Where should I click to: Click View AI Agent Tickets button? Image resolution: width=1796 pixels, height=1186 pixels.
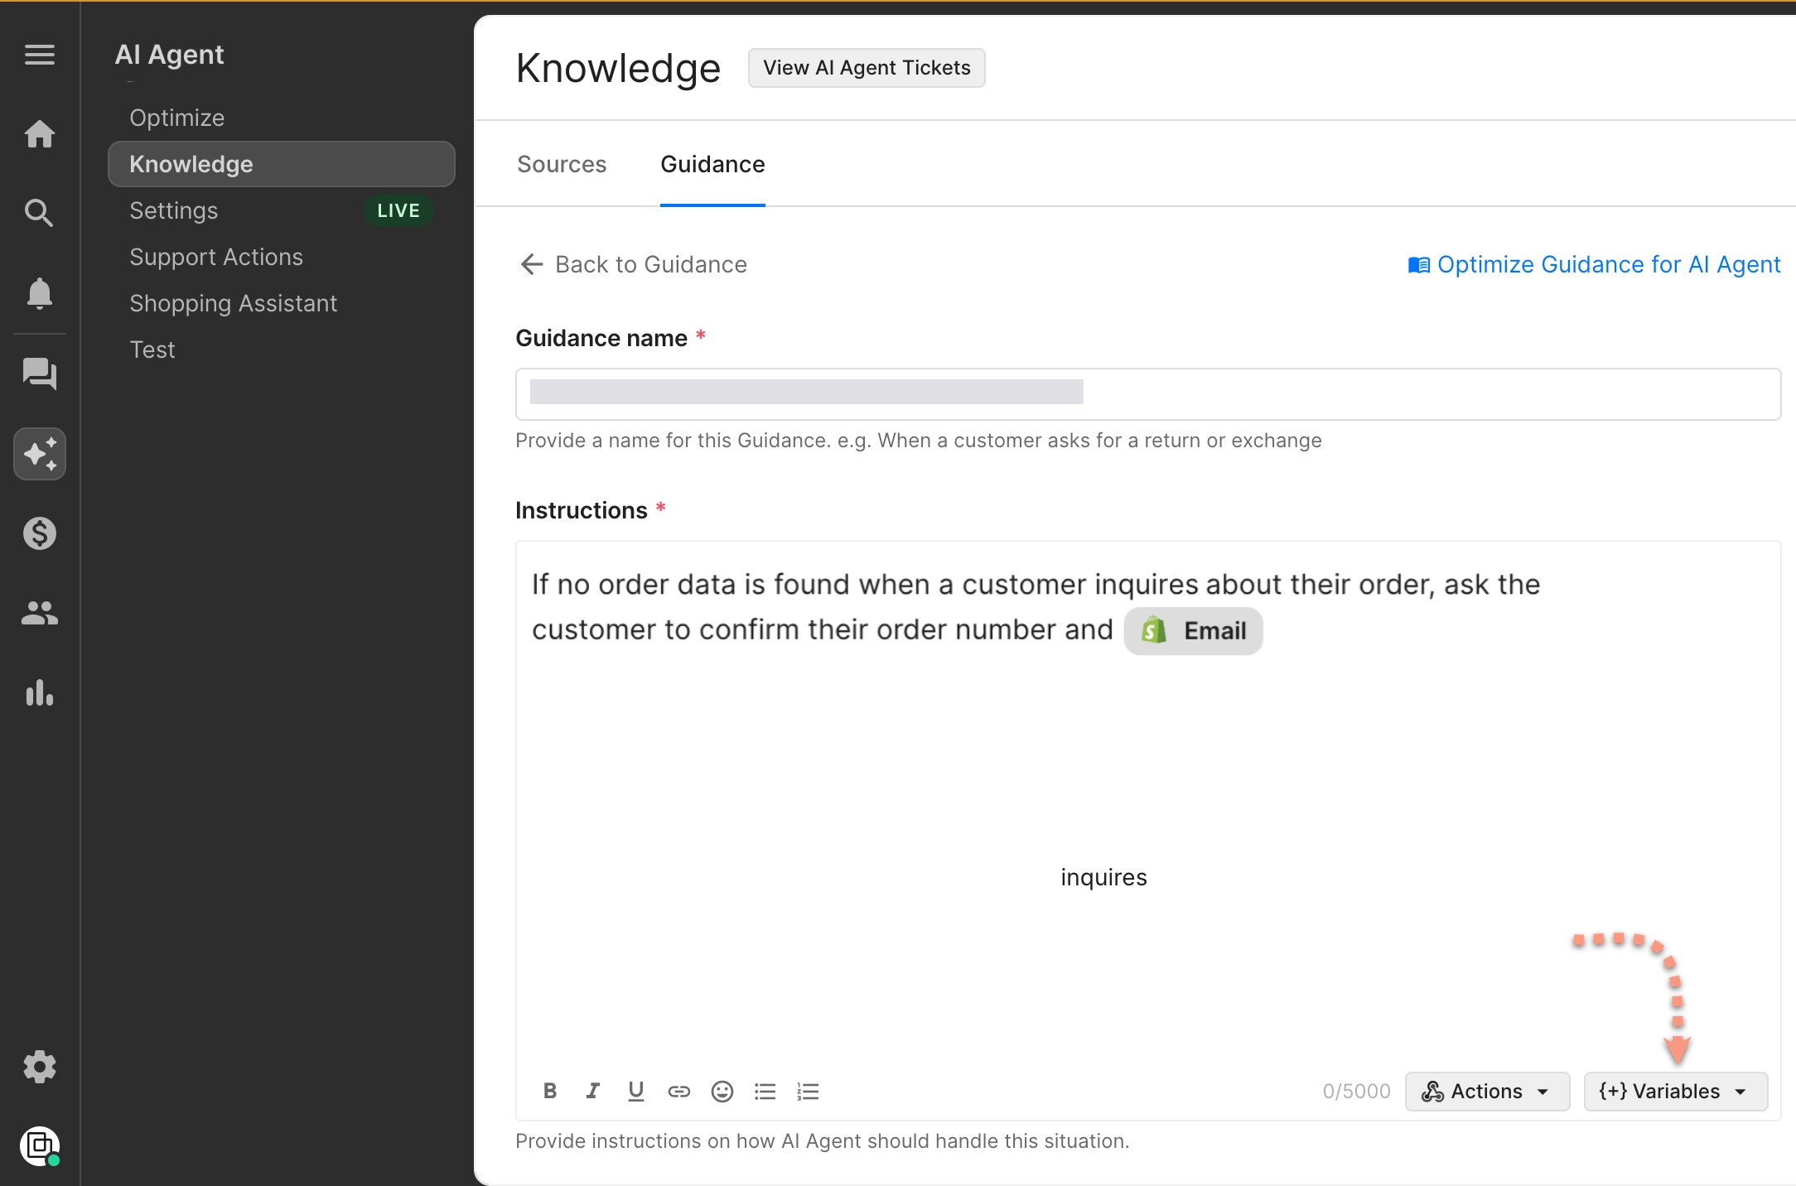coord(867,68)
